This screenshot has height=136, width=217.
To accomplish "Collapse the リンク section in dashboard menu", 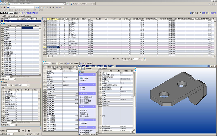I will click(94, 84).
